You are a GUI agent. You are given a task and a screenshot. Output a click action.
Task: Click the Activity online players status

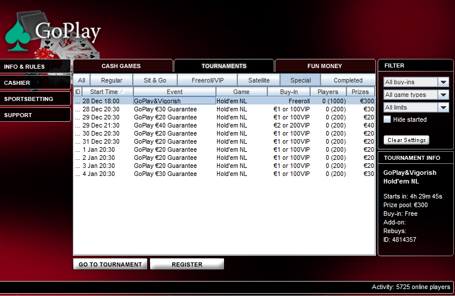point(411,287)
